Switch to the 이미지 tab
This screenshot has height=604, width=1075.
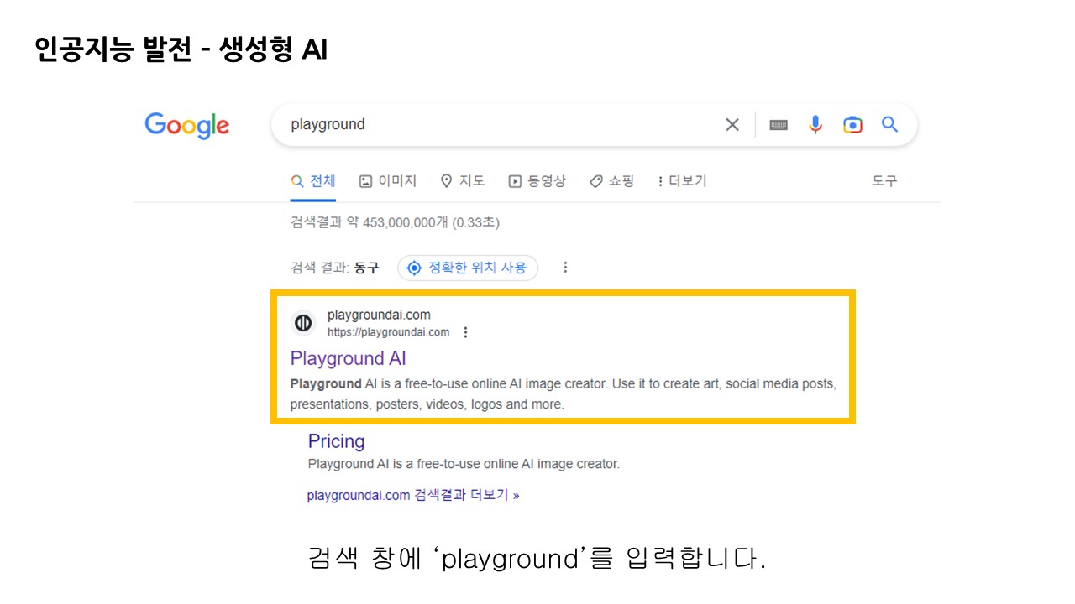coord(388,181)
